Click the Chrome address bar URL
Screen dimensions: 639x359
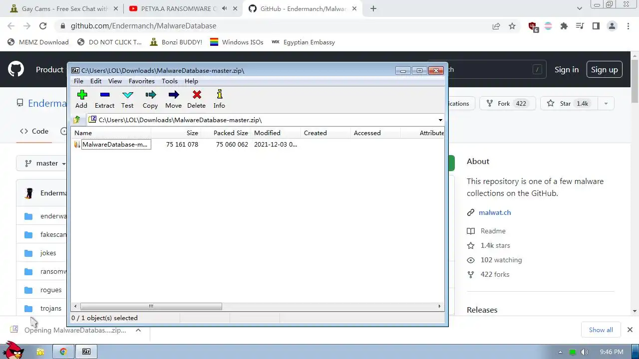pos(143,26)
